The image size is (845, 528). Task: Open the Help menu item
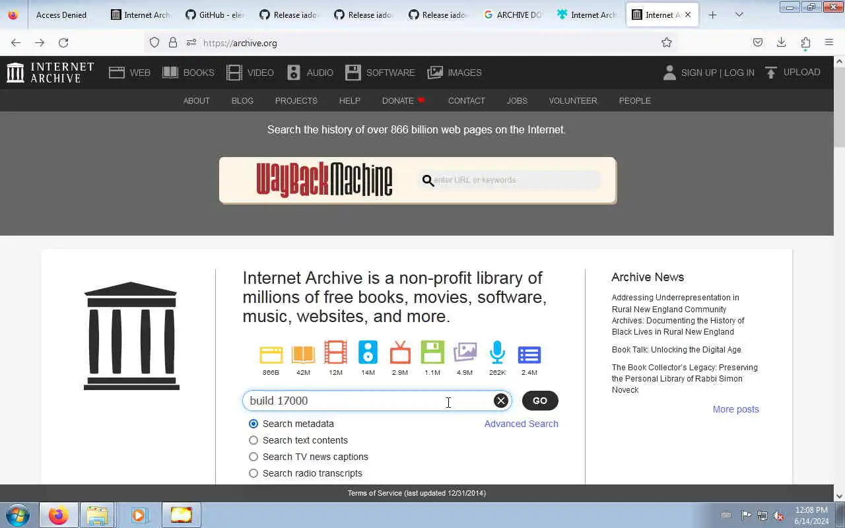350,101
